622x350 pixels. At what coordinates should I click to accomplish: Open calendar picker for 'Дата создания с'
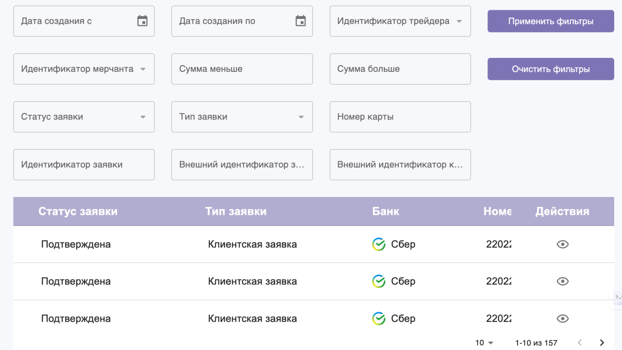pos(142,21)
